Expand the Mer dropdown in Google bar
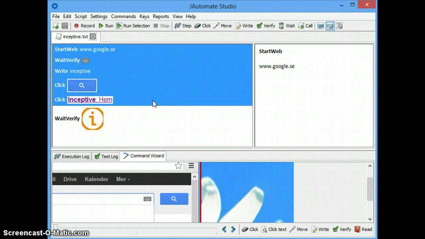Image resolution: width=425 pixels, height=239 pixels. [x=123, y=179]
